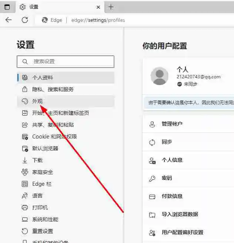Open the 重置设置 label
The height and width of the screenshot is (243, 234).
click(43, 231)
